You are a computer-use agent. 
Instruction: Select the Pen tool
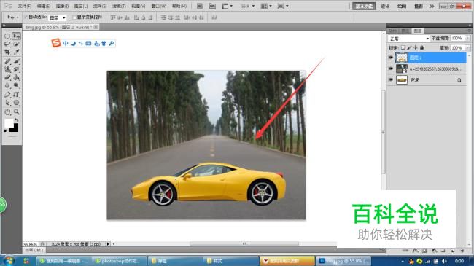tap(7, 95)
